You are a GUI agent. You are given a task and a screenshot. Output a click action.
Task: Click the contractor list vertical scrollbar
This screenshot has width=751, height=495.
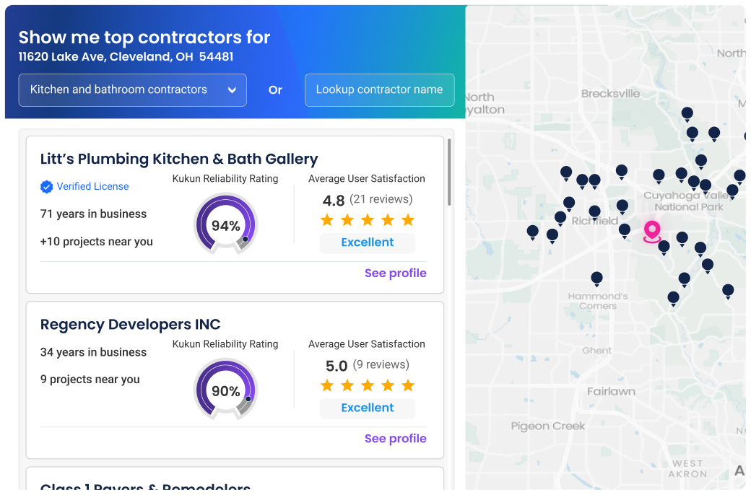click(x=449, y=172)
